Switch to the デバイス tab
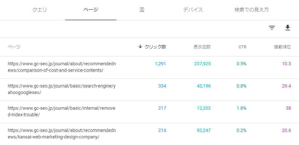 (x=193, y=10)
